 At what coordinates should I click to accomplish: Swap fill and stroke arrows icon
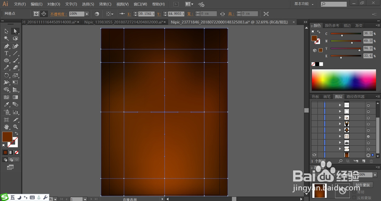pos(16,133)
